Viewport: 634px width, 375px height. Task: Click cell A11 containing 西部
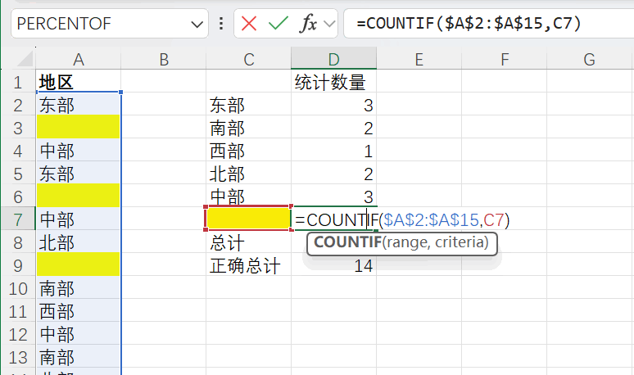pyautogui.click(x=79, y=311)
